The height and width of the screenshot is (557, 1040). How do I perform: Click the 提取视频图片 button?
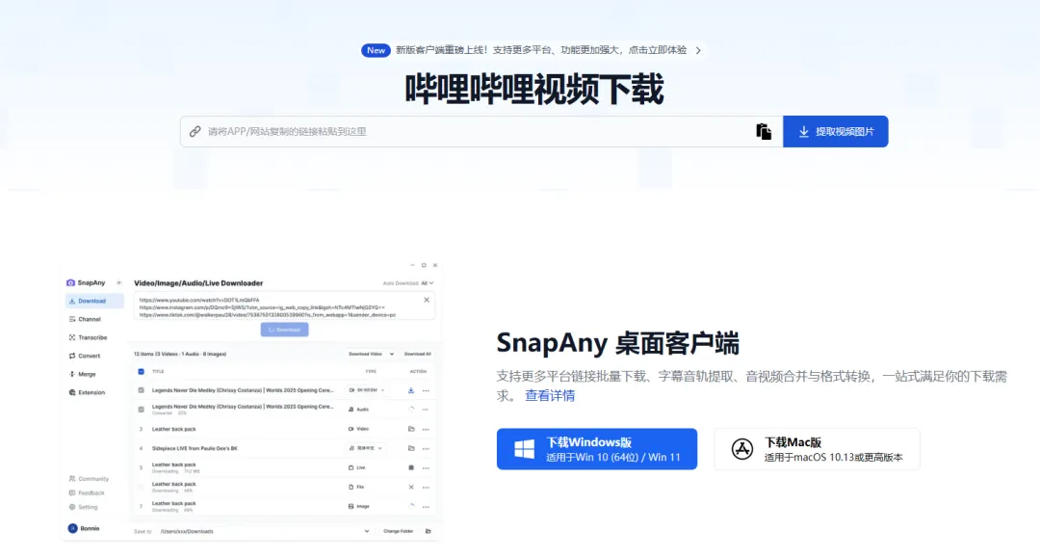836,131
